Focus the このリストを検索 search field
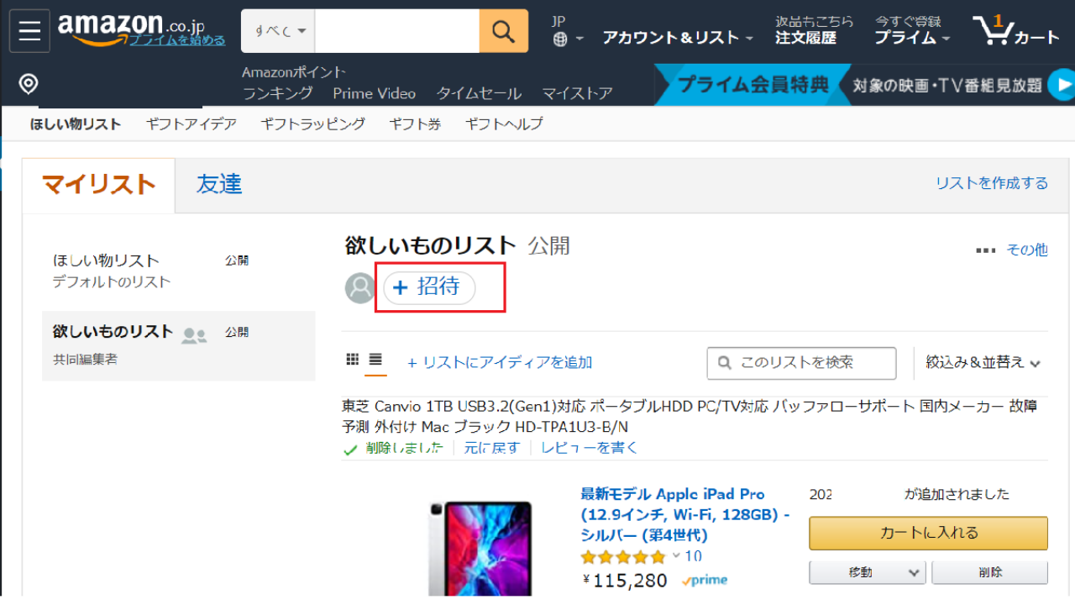Screen dimensions: 1075x605 [801, 363]
